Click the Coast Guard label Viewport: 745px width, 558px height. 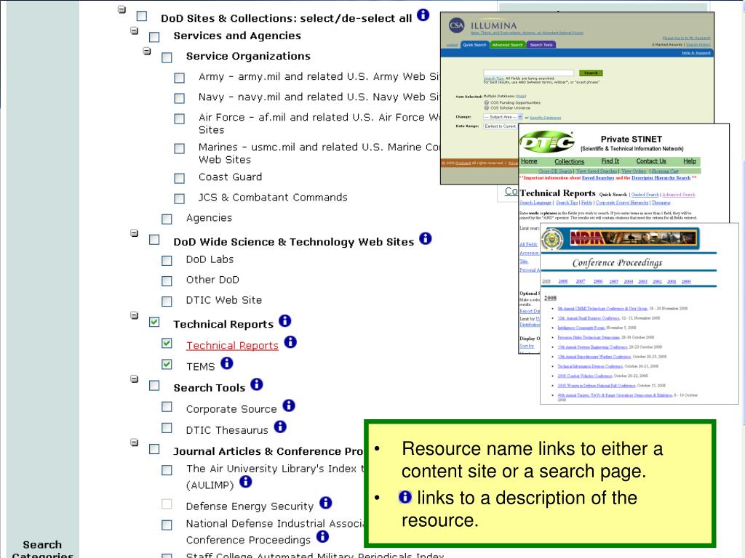(x=230, y=177)
